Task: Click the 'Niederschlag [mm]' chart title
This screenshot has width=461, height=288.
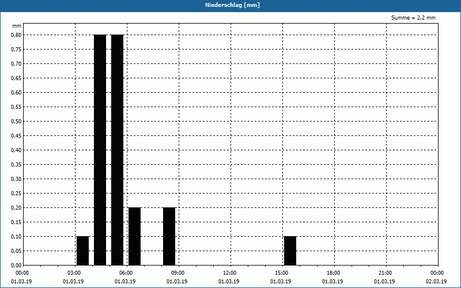Action: click(x=232, y=5)
